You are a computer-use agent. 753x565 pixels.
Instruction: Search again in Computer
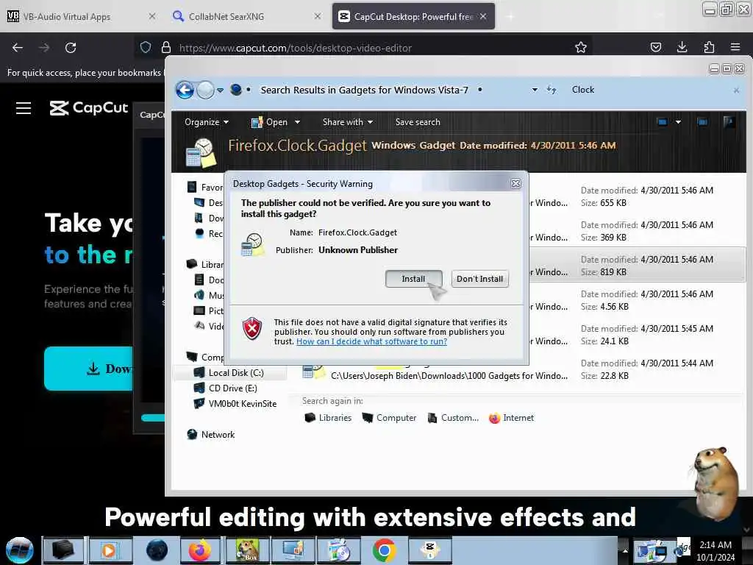click(389, 418)
